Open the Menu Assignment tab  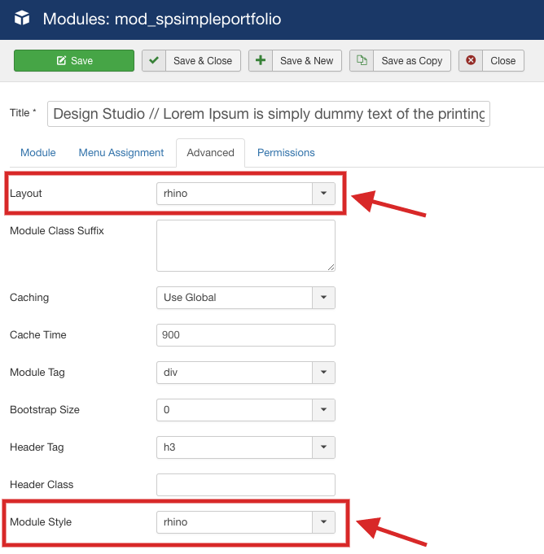click(121, 152)
